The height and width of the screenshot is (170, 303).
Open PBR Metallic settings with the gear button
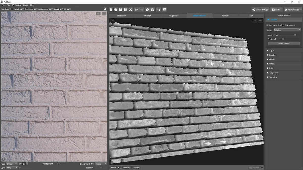coord(293,10)
